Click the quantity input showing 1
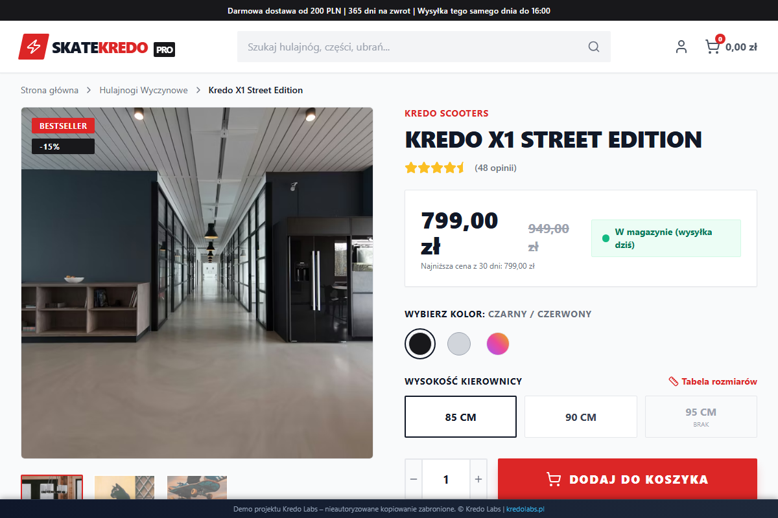Viewport: 778px width, 518px height. coord(446,480)
